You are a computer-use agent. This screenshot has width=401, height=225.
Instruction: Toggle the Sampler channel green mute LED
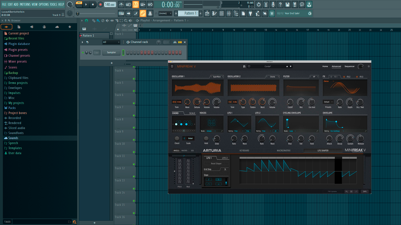[x=83, y=52]
